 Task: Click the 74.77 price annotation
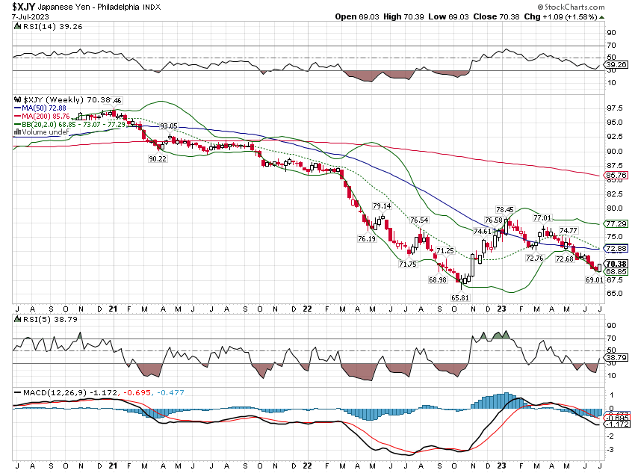[569, 230]
